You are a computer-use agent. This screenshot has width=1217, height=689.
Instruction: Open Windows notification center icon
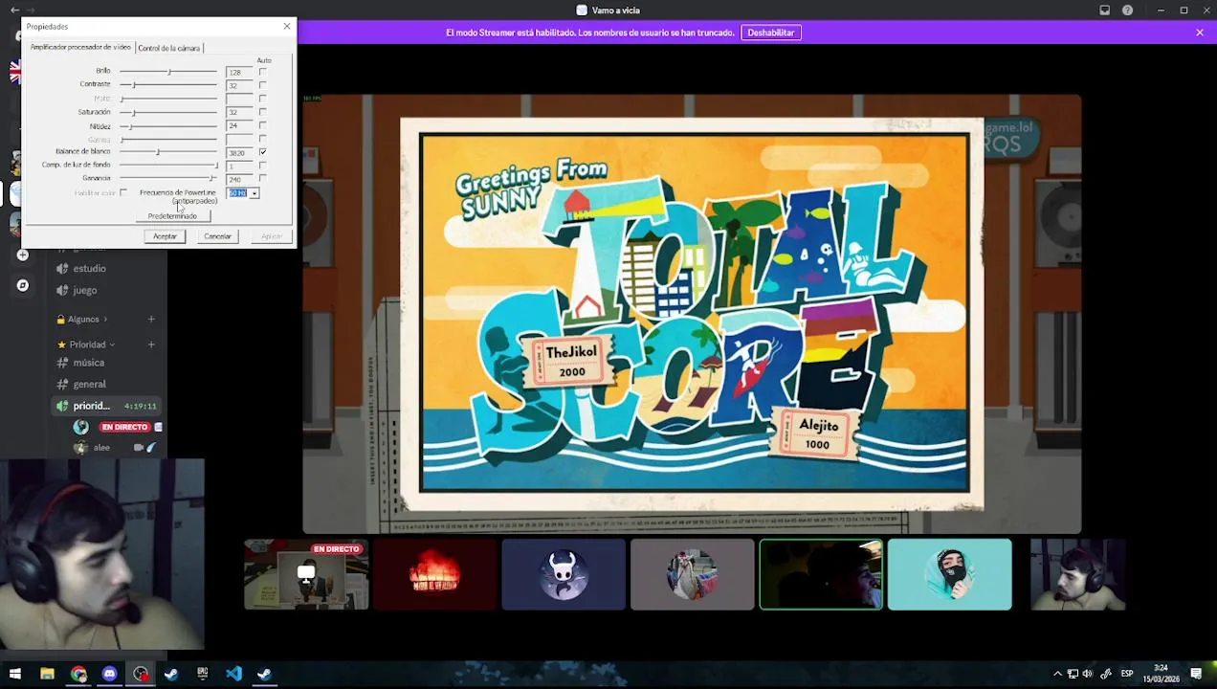point(1196,674)
